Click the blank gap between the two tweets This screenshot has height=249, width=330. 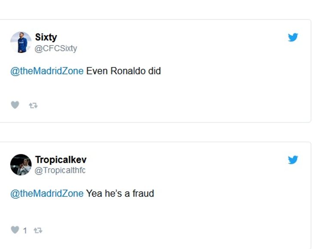coord(155,132)
